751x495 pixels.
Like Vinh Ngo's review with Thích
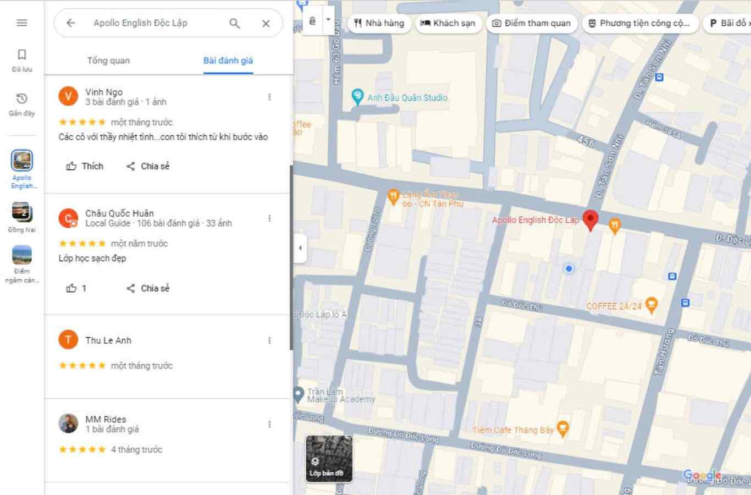click(85, 166)
